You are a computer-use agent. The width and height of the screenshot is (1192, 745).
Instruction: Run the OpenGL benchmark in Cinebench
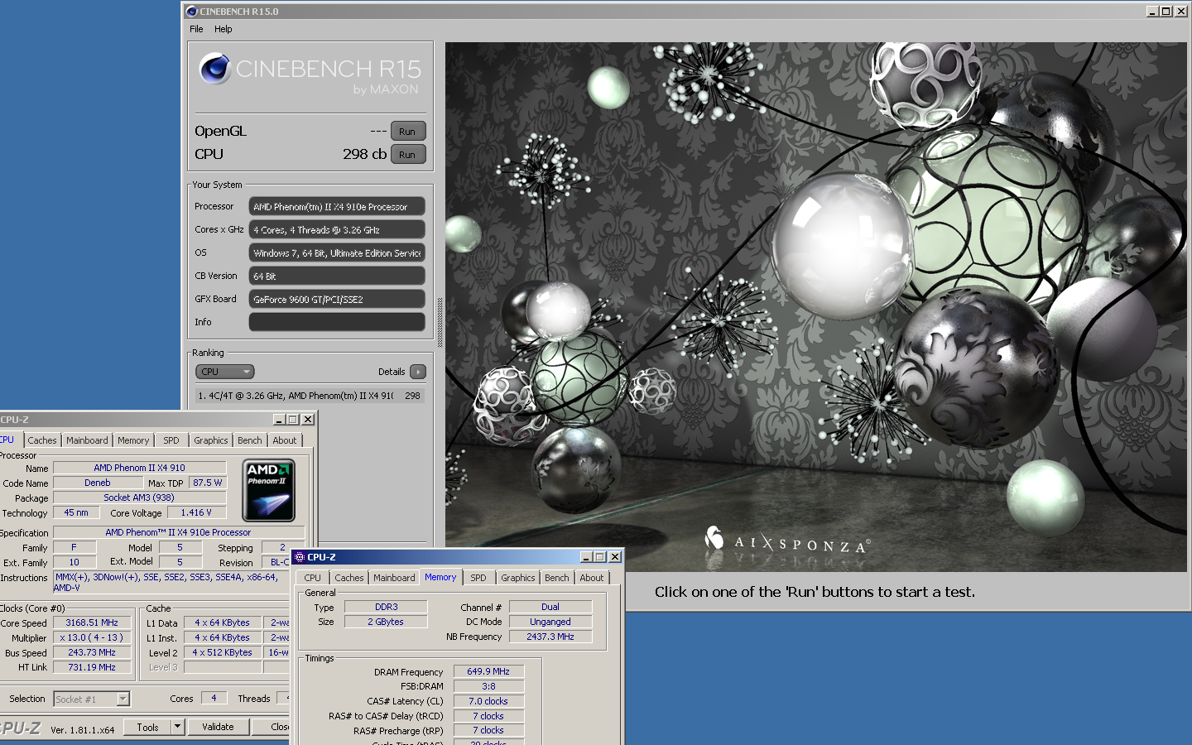(x=407, y=132)
